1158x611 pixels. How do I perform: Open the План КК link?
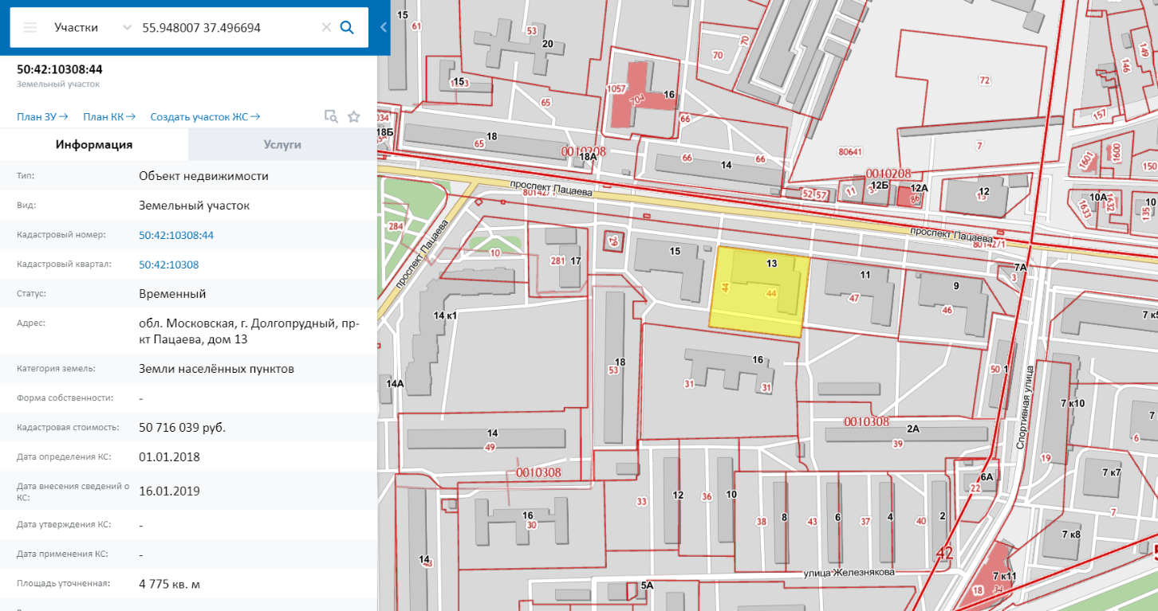[109, 117]
